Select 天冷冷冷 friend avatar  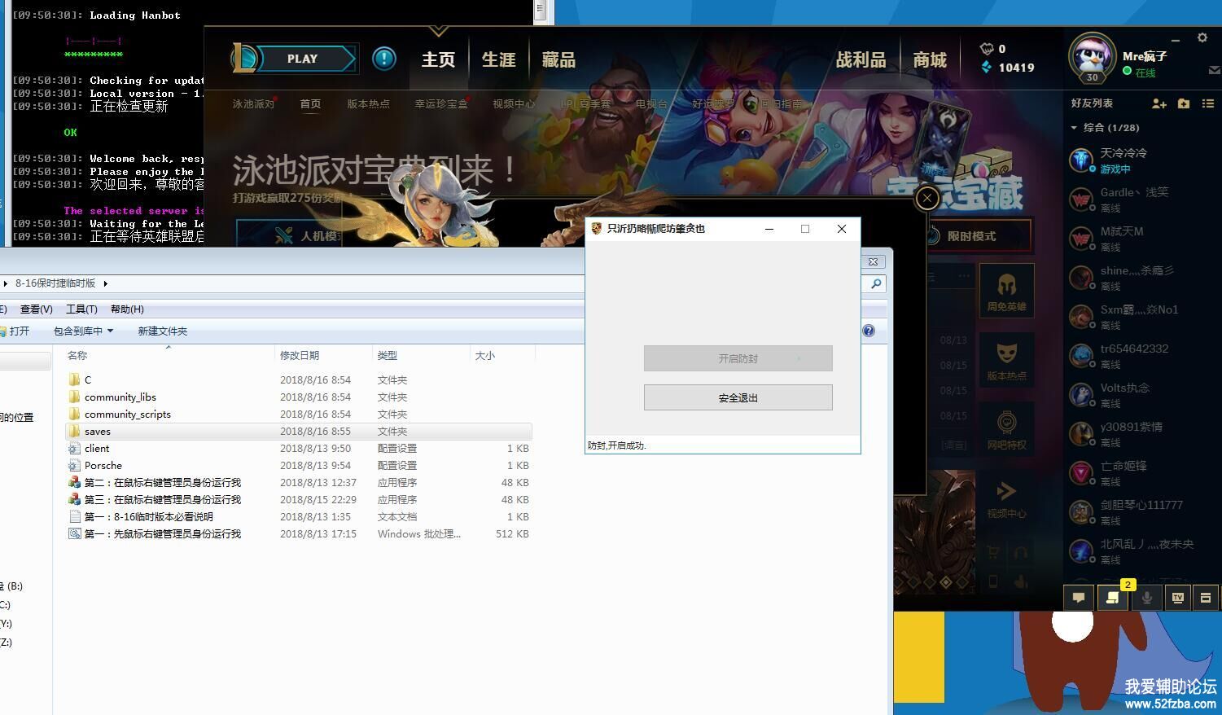tap(1081, 160)
